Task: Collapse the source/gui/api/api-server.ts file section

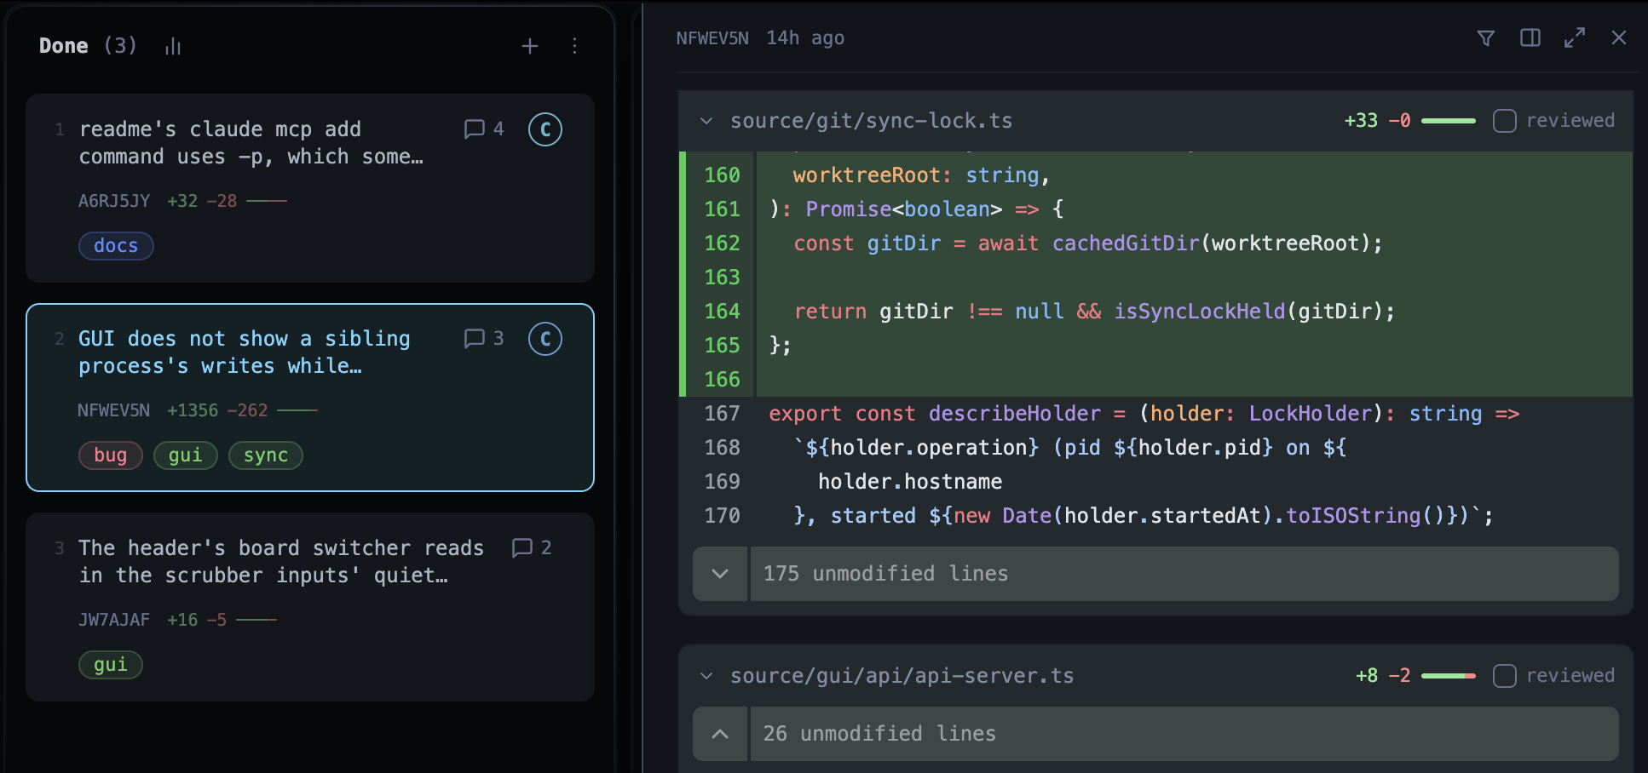Action: tap(706, 676)
